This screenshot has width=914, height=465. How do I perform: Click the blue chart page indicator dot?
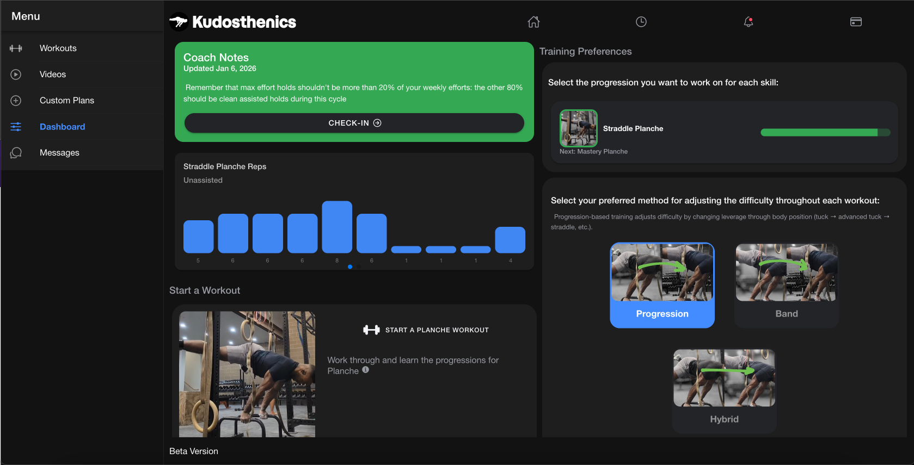(350, 266)
